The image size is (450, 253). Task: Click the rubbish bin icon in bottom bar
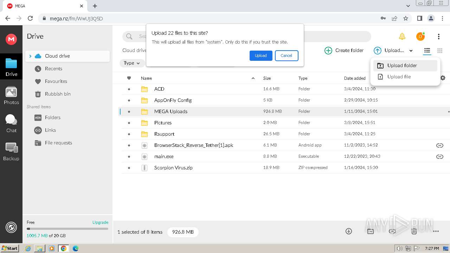[x=414, y=231]
